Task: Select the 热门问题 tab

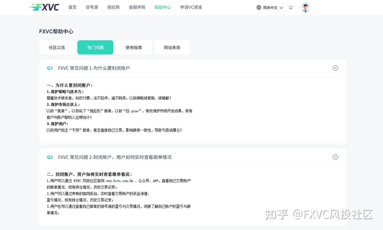Action: 95,47
